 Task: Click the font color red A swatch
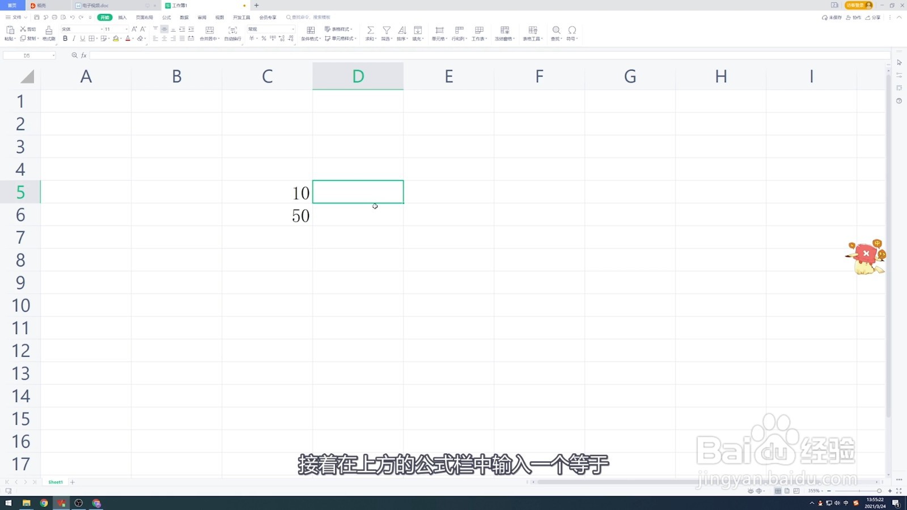[128, 39]
